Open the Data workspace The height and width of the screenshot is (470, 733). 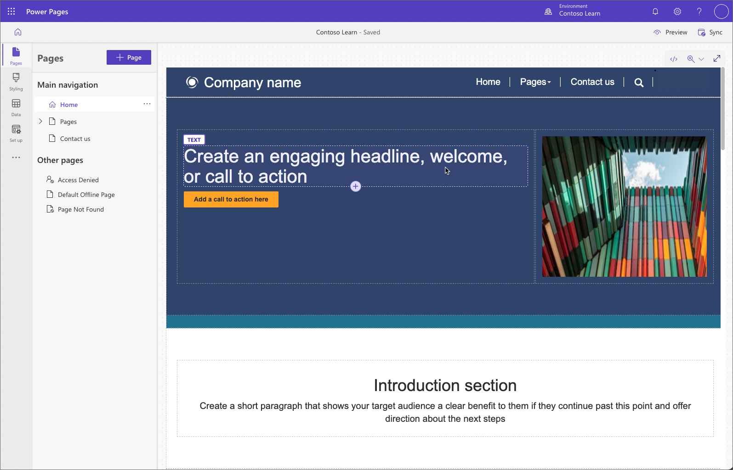16,107
